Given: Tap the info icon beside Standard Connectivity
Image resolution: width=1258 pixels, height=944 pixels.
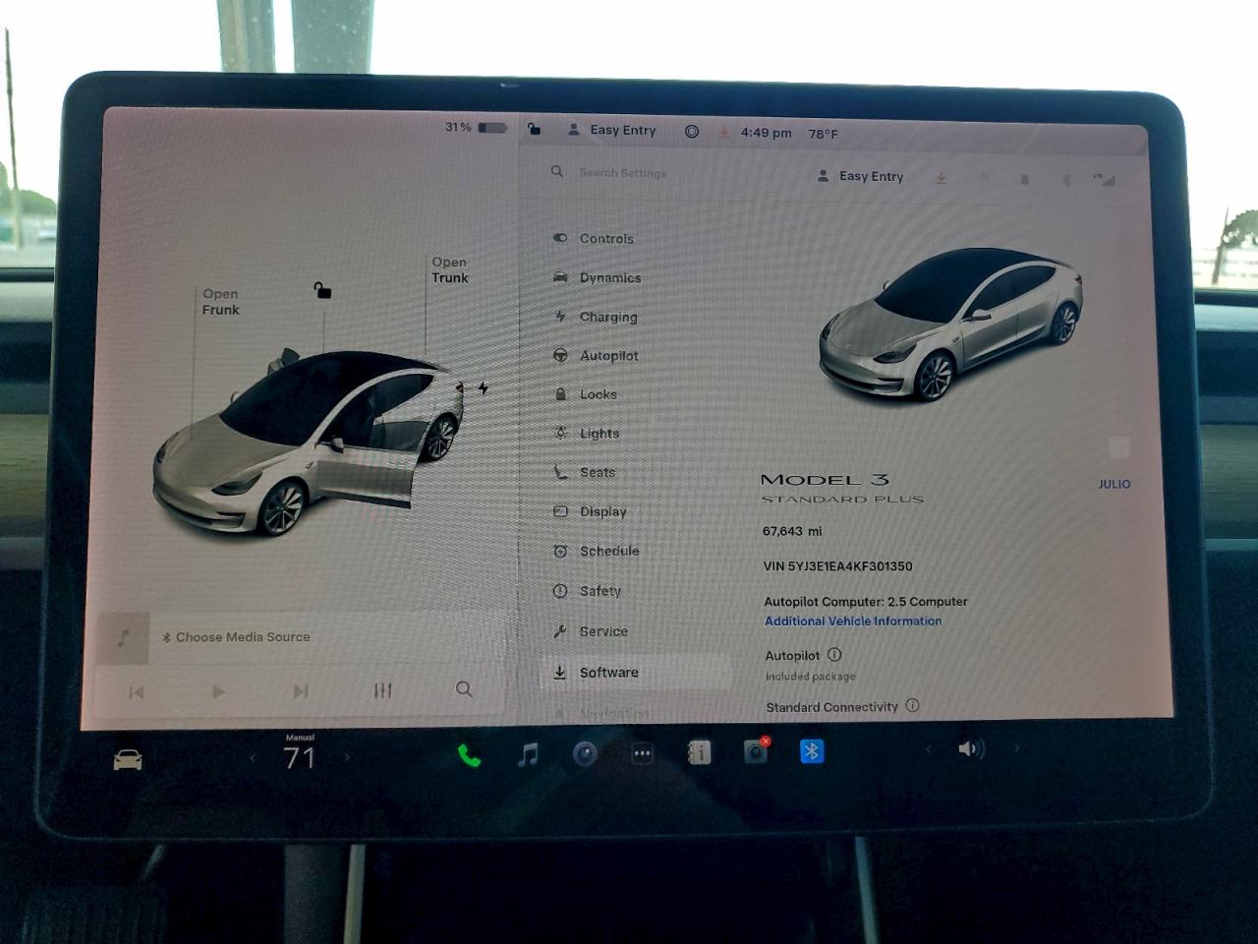Looking at the screenshot, I should pyautogui.click(x=912, y=705).
